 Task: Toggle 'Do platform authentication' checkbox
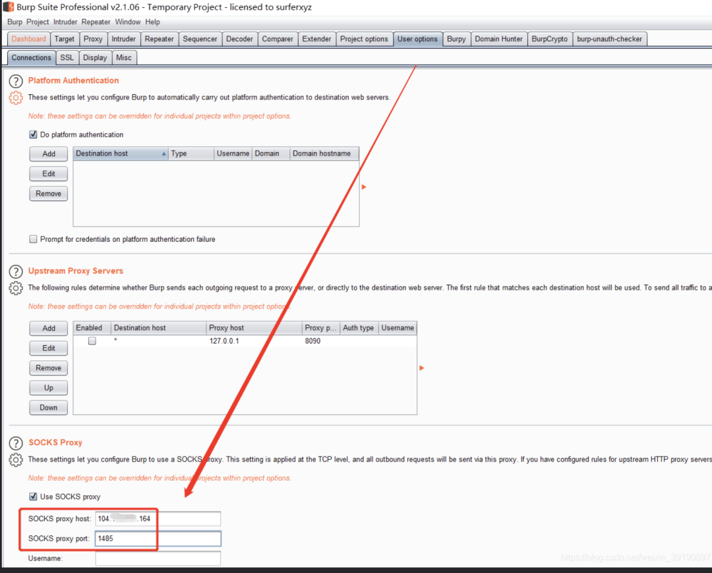(33, 134)
